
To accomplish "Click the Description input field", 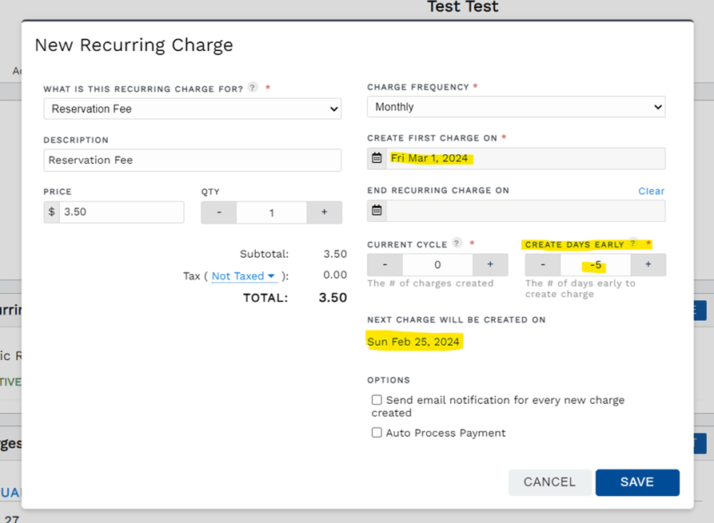I will tap(193, 160).
